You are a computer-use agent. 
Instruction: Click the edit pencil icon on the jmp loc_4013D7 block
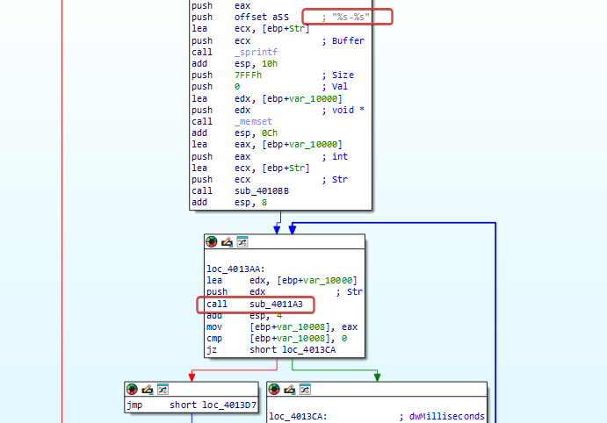click(148, 390)
